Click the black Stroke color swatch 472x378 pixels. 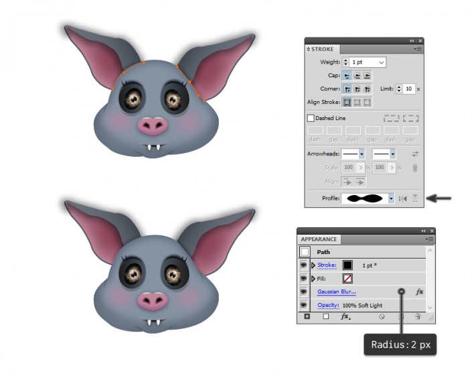coord(347,265)
